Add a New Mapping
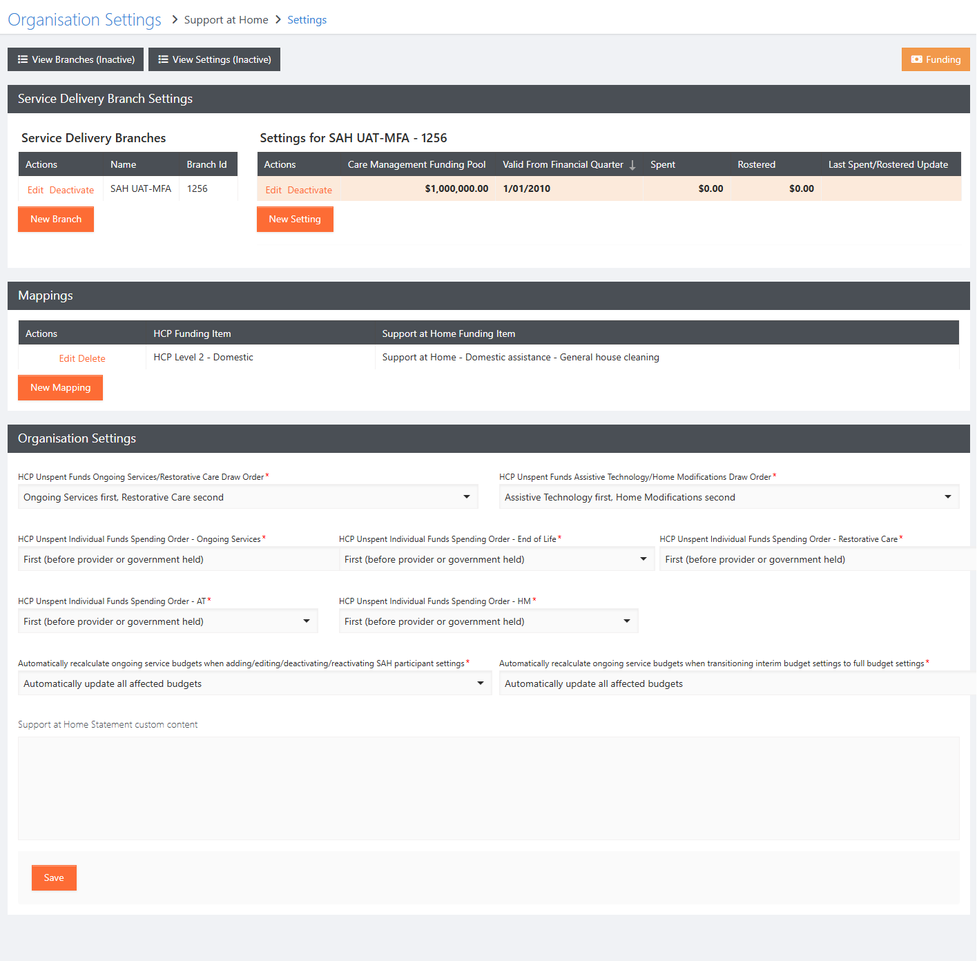The image size is (977, 961). tap(60, 387)
